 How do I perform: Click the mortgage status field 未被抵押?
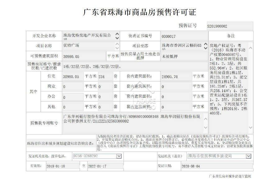[x=184, y=56]
